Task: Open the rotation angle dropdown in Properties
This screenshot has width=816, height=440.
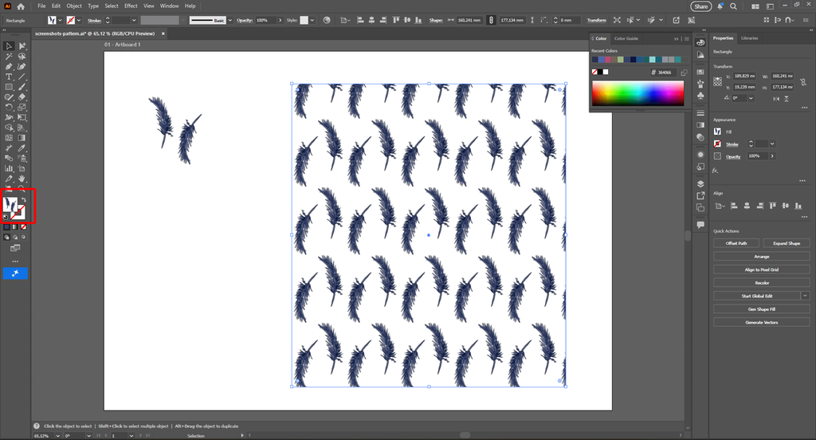Action: [751, 98]
